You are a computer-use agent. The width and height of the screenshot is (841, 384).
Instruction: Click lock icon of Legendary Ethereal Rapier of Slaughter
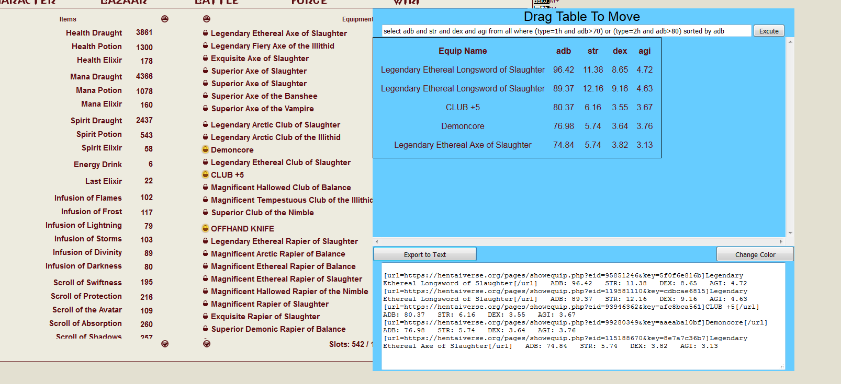tap(206, 241)
